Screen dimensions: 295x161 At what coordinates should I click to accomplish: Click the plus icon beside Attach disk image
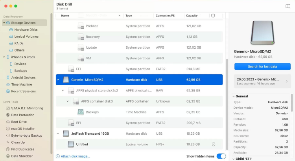tap(58, 156)
